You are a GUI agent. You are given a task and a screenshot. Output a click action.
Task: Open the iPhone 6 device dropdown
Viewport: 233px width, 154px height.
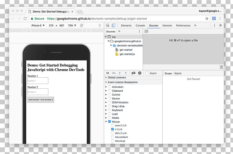point(38,25)
